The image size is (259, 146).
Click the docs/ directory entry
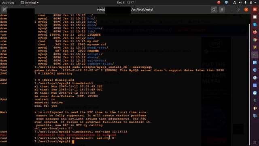pyautogui.click(x=92, y=25)
